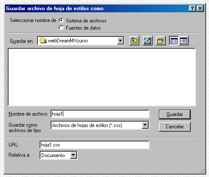Go up one folder level icon

pyautogui.click(x=134, y=41)
